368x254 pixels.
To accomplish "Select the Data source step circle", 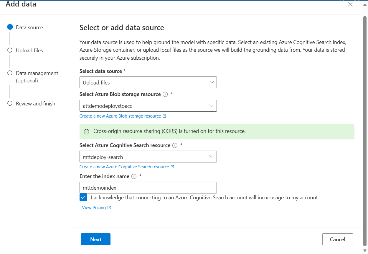I will click(x=10, y=27).
